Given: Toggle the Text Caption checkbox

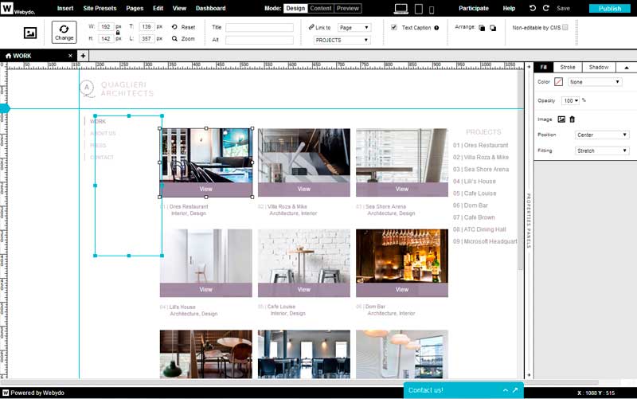Looking at the screenshot, I should click(x=394, y=27).
